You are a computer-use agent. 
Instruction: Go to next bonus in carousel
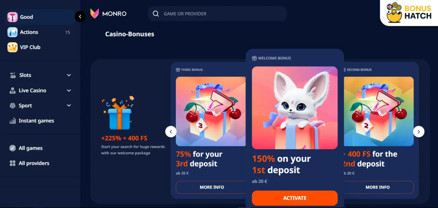click(x=419, y=132)
